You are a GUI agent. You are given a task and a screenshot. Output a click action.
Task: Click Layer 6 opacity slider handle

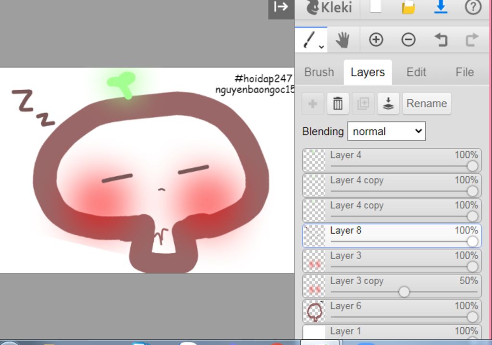(472, 317)
